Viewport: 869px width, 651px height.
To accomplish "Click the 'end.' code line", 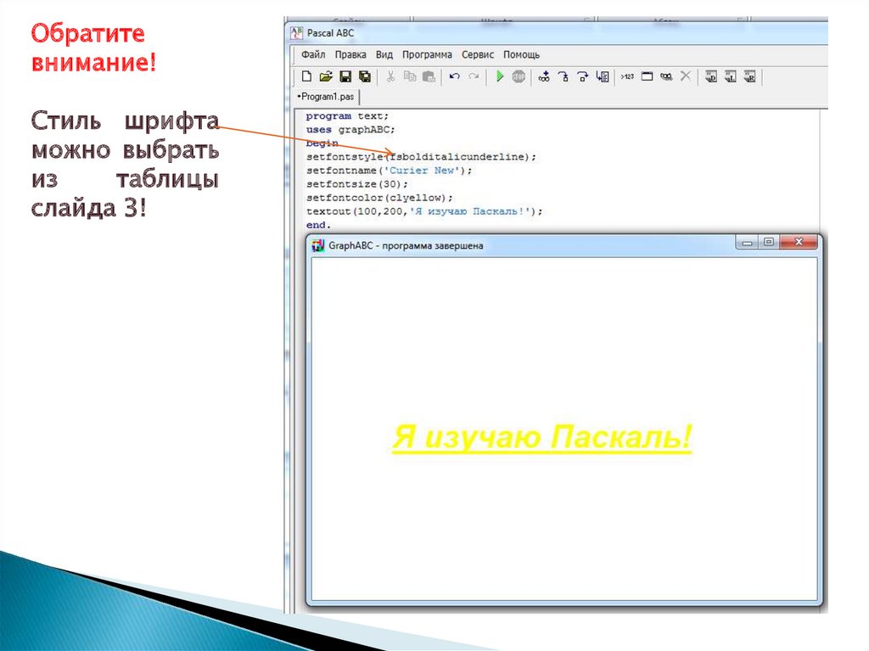I will click(x=318, y=225).
